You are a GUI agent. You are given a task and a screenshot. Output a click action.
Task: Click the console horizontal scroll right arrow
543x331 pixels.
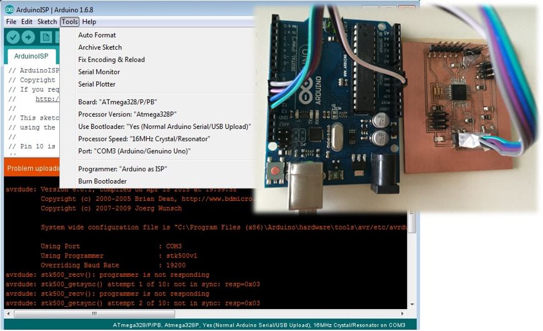(x=402, y=314)
